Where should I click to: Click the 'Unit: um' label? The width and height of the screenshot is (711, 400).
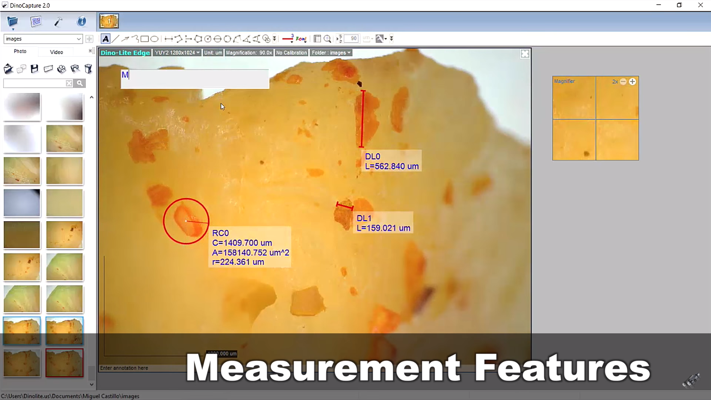(x=213, y=53)
